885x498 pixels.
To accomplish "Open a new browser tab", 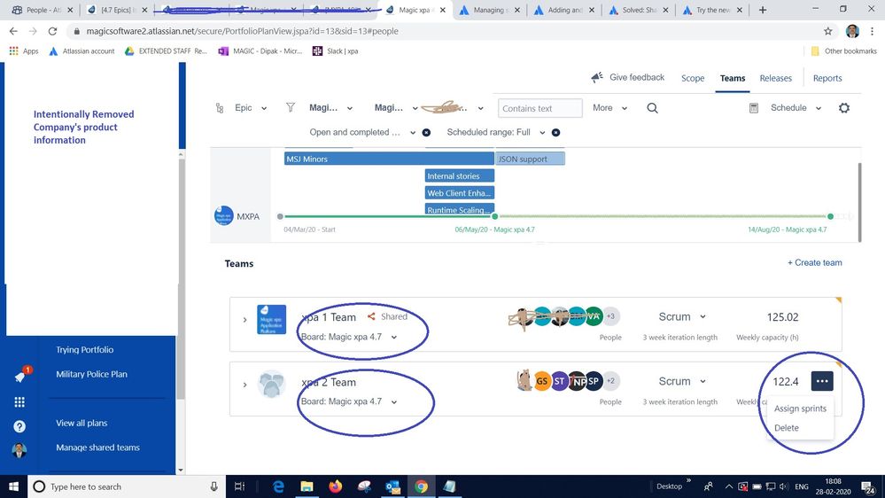I will [x=763, y=10].
